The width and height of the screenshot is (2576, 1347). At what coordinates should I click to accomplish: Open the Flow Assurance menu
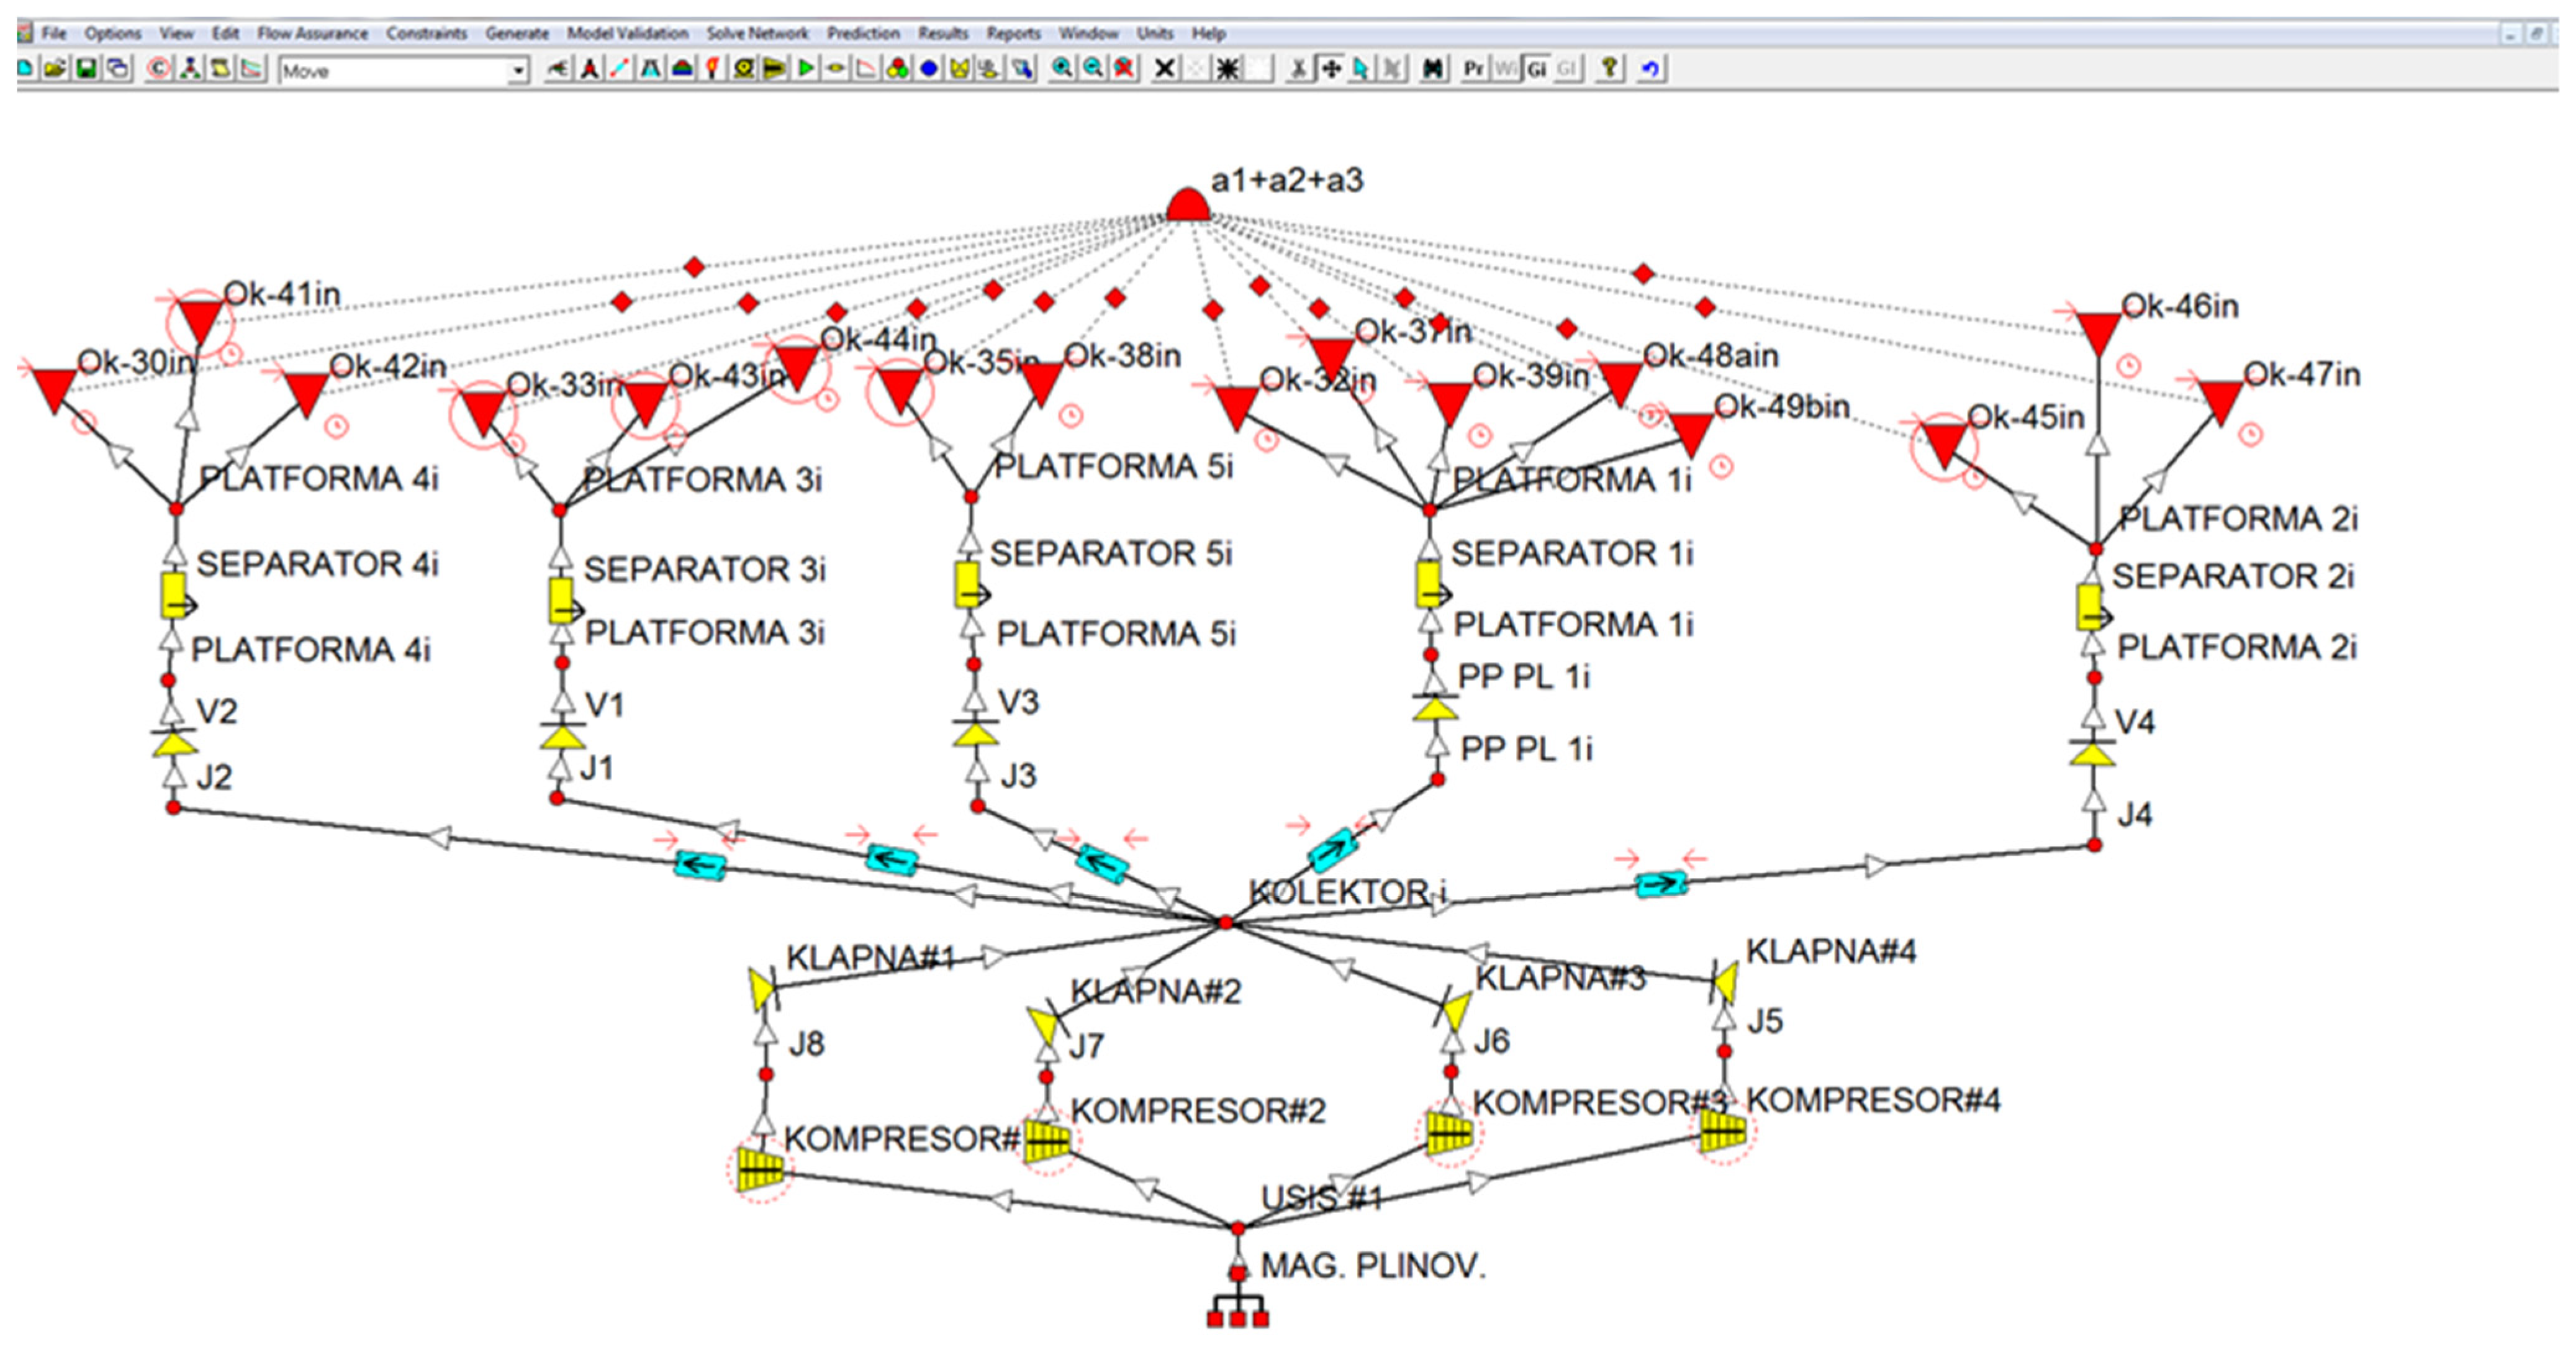(312, 33)
